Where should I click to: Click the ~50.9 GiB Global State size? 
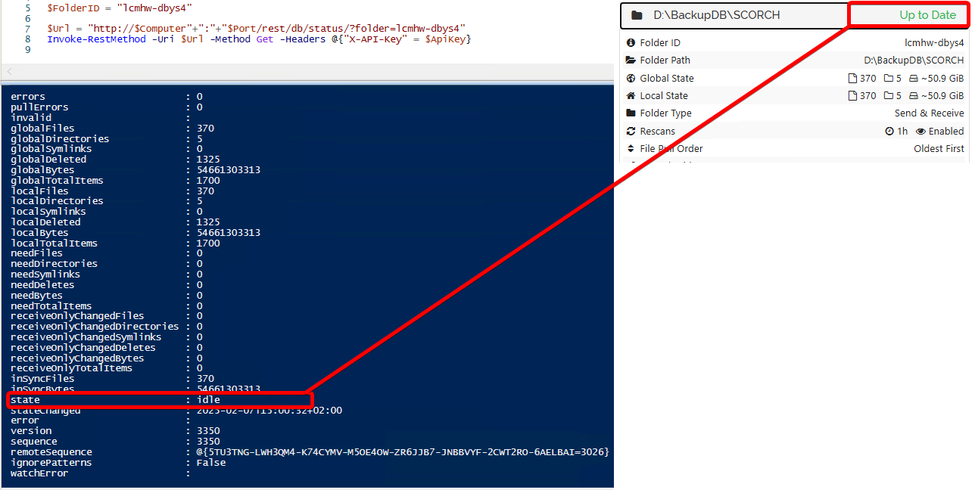[x=942, y=79]
